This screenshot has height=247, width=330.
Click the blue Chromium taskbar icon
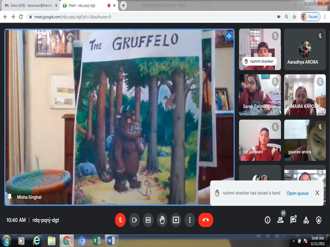82,241
